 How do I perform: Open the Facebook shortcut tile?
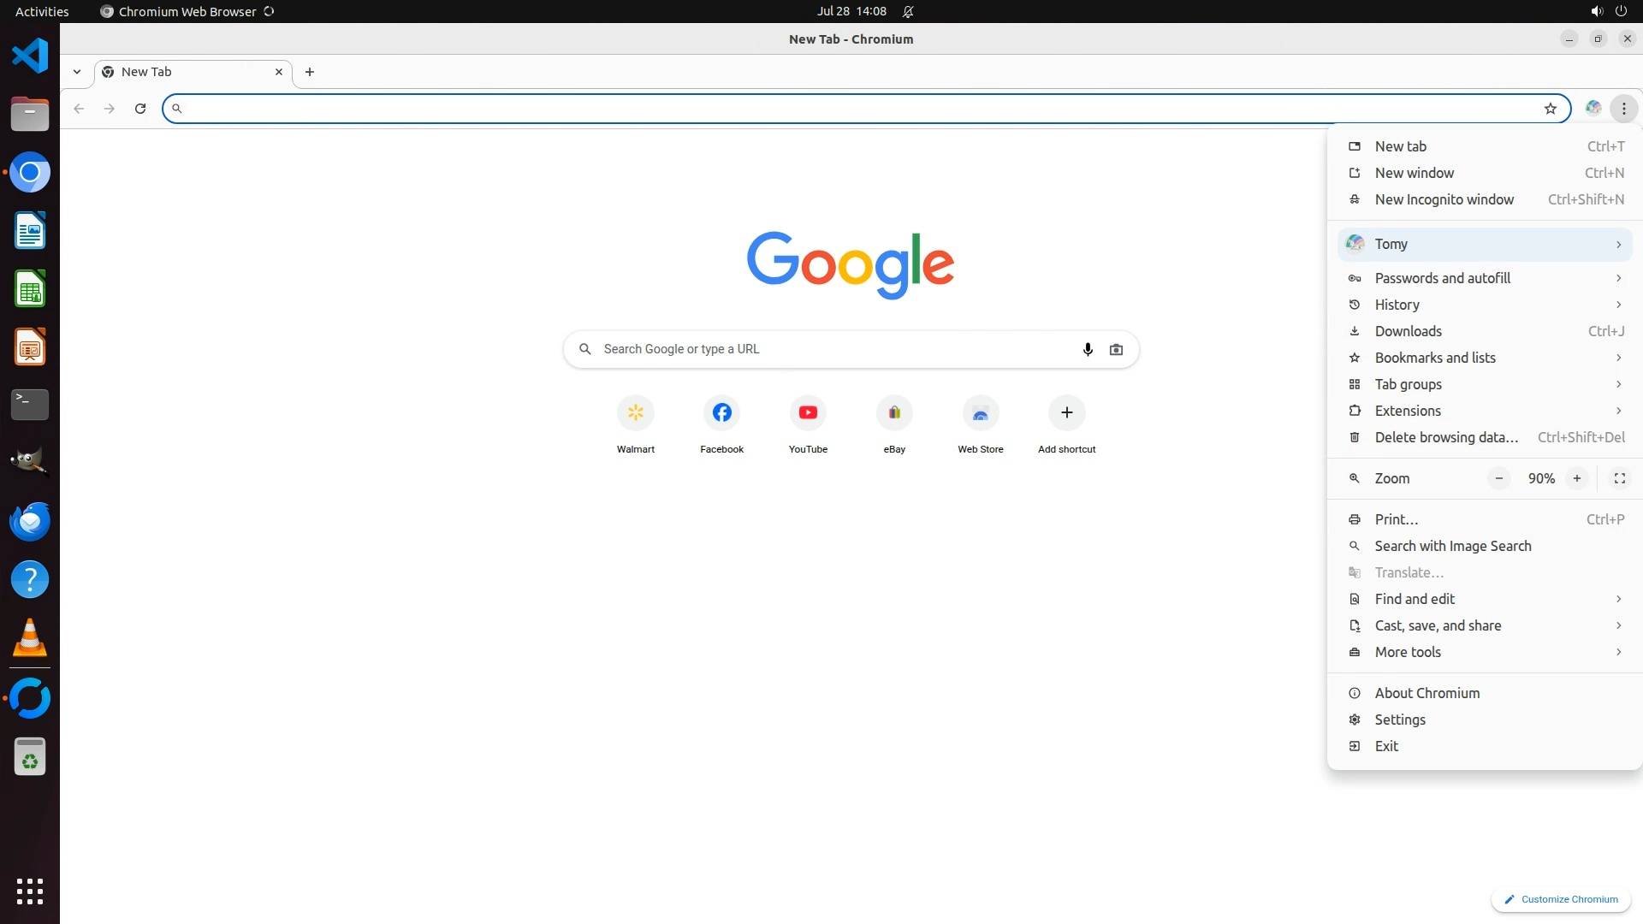coord(721,413)
